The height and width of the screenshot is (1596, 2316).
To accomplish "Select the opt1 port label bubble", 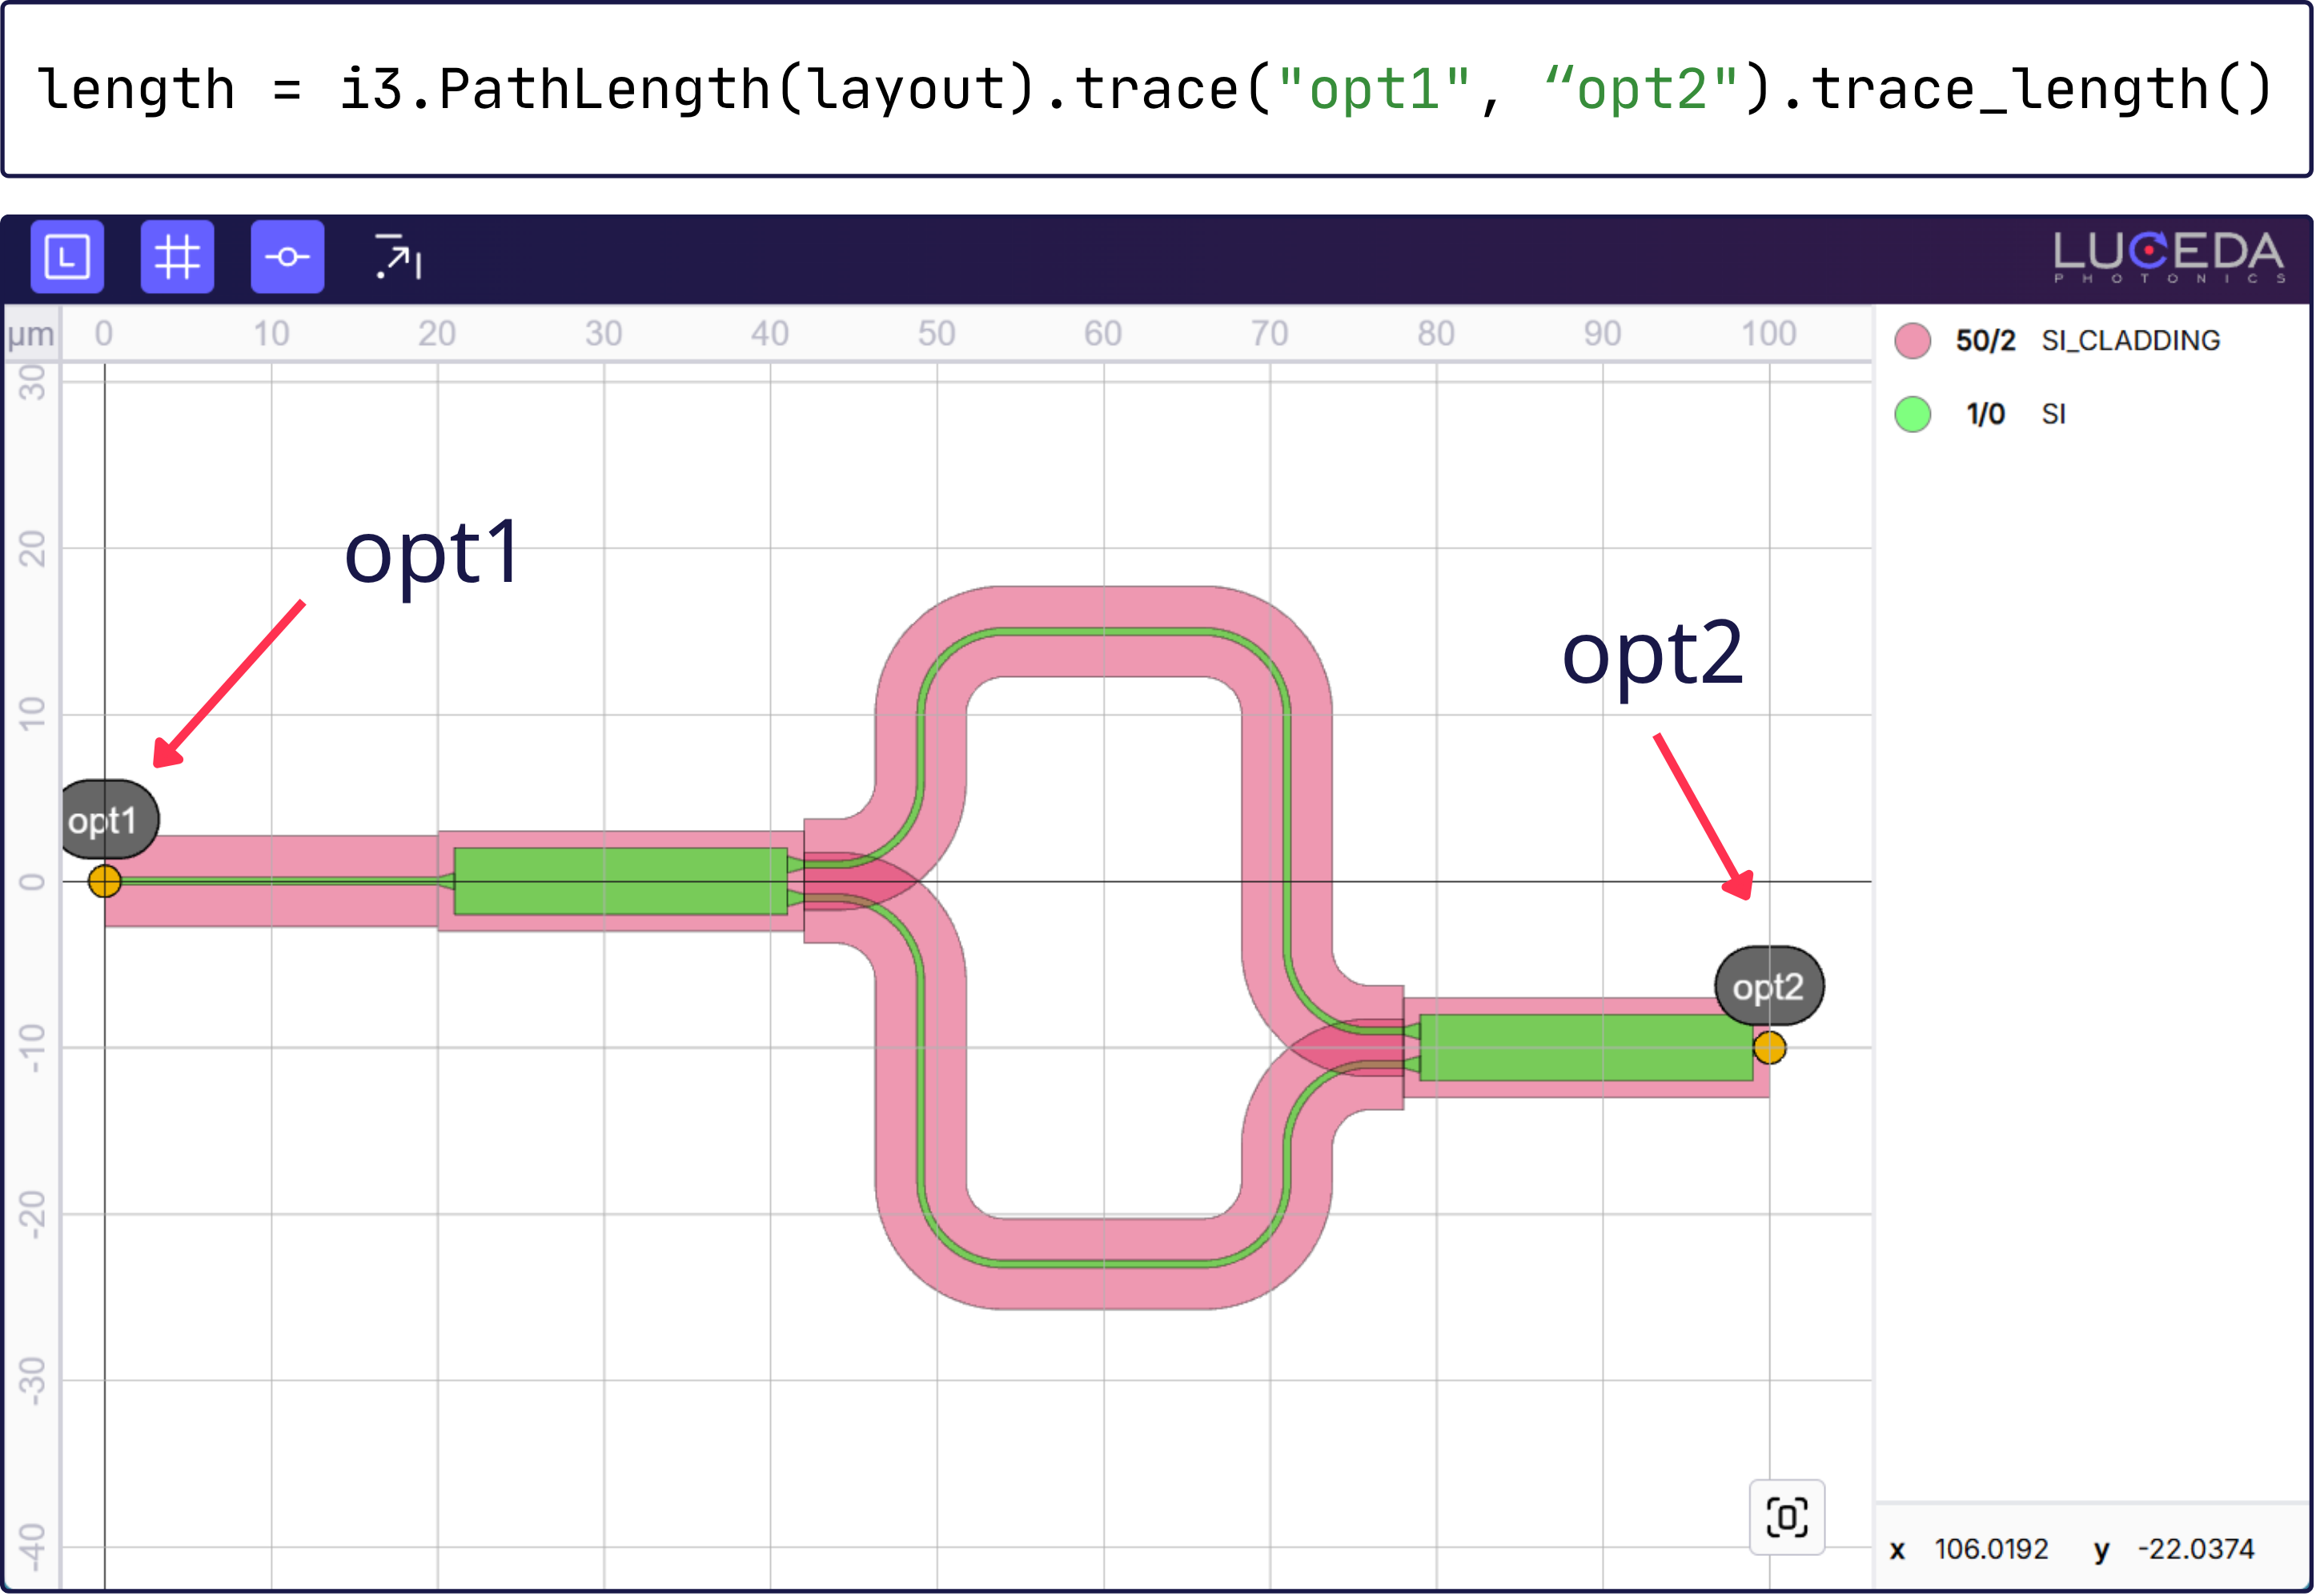I will coord(104,820).
